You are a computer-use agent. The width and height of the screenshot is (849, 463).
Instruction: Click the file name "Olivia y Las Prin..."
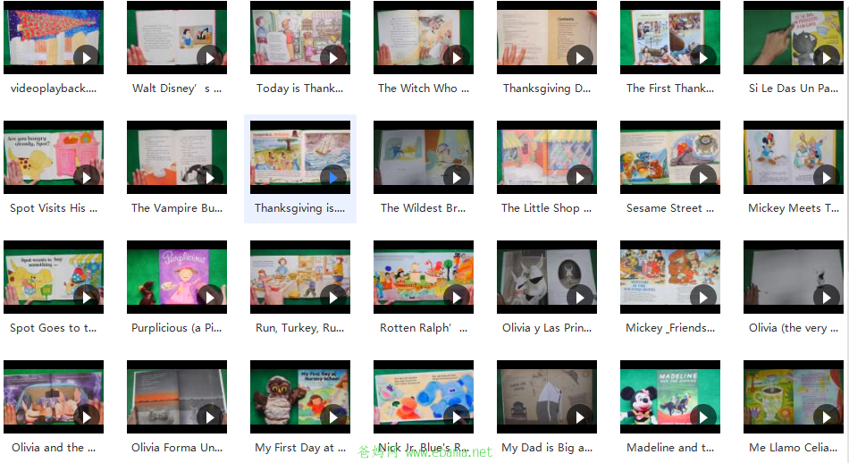(x=547, y=328)
